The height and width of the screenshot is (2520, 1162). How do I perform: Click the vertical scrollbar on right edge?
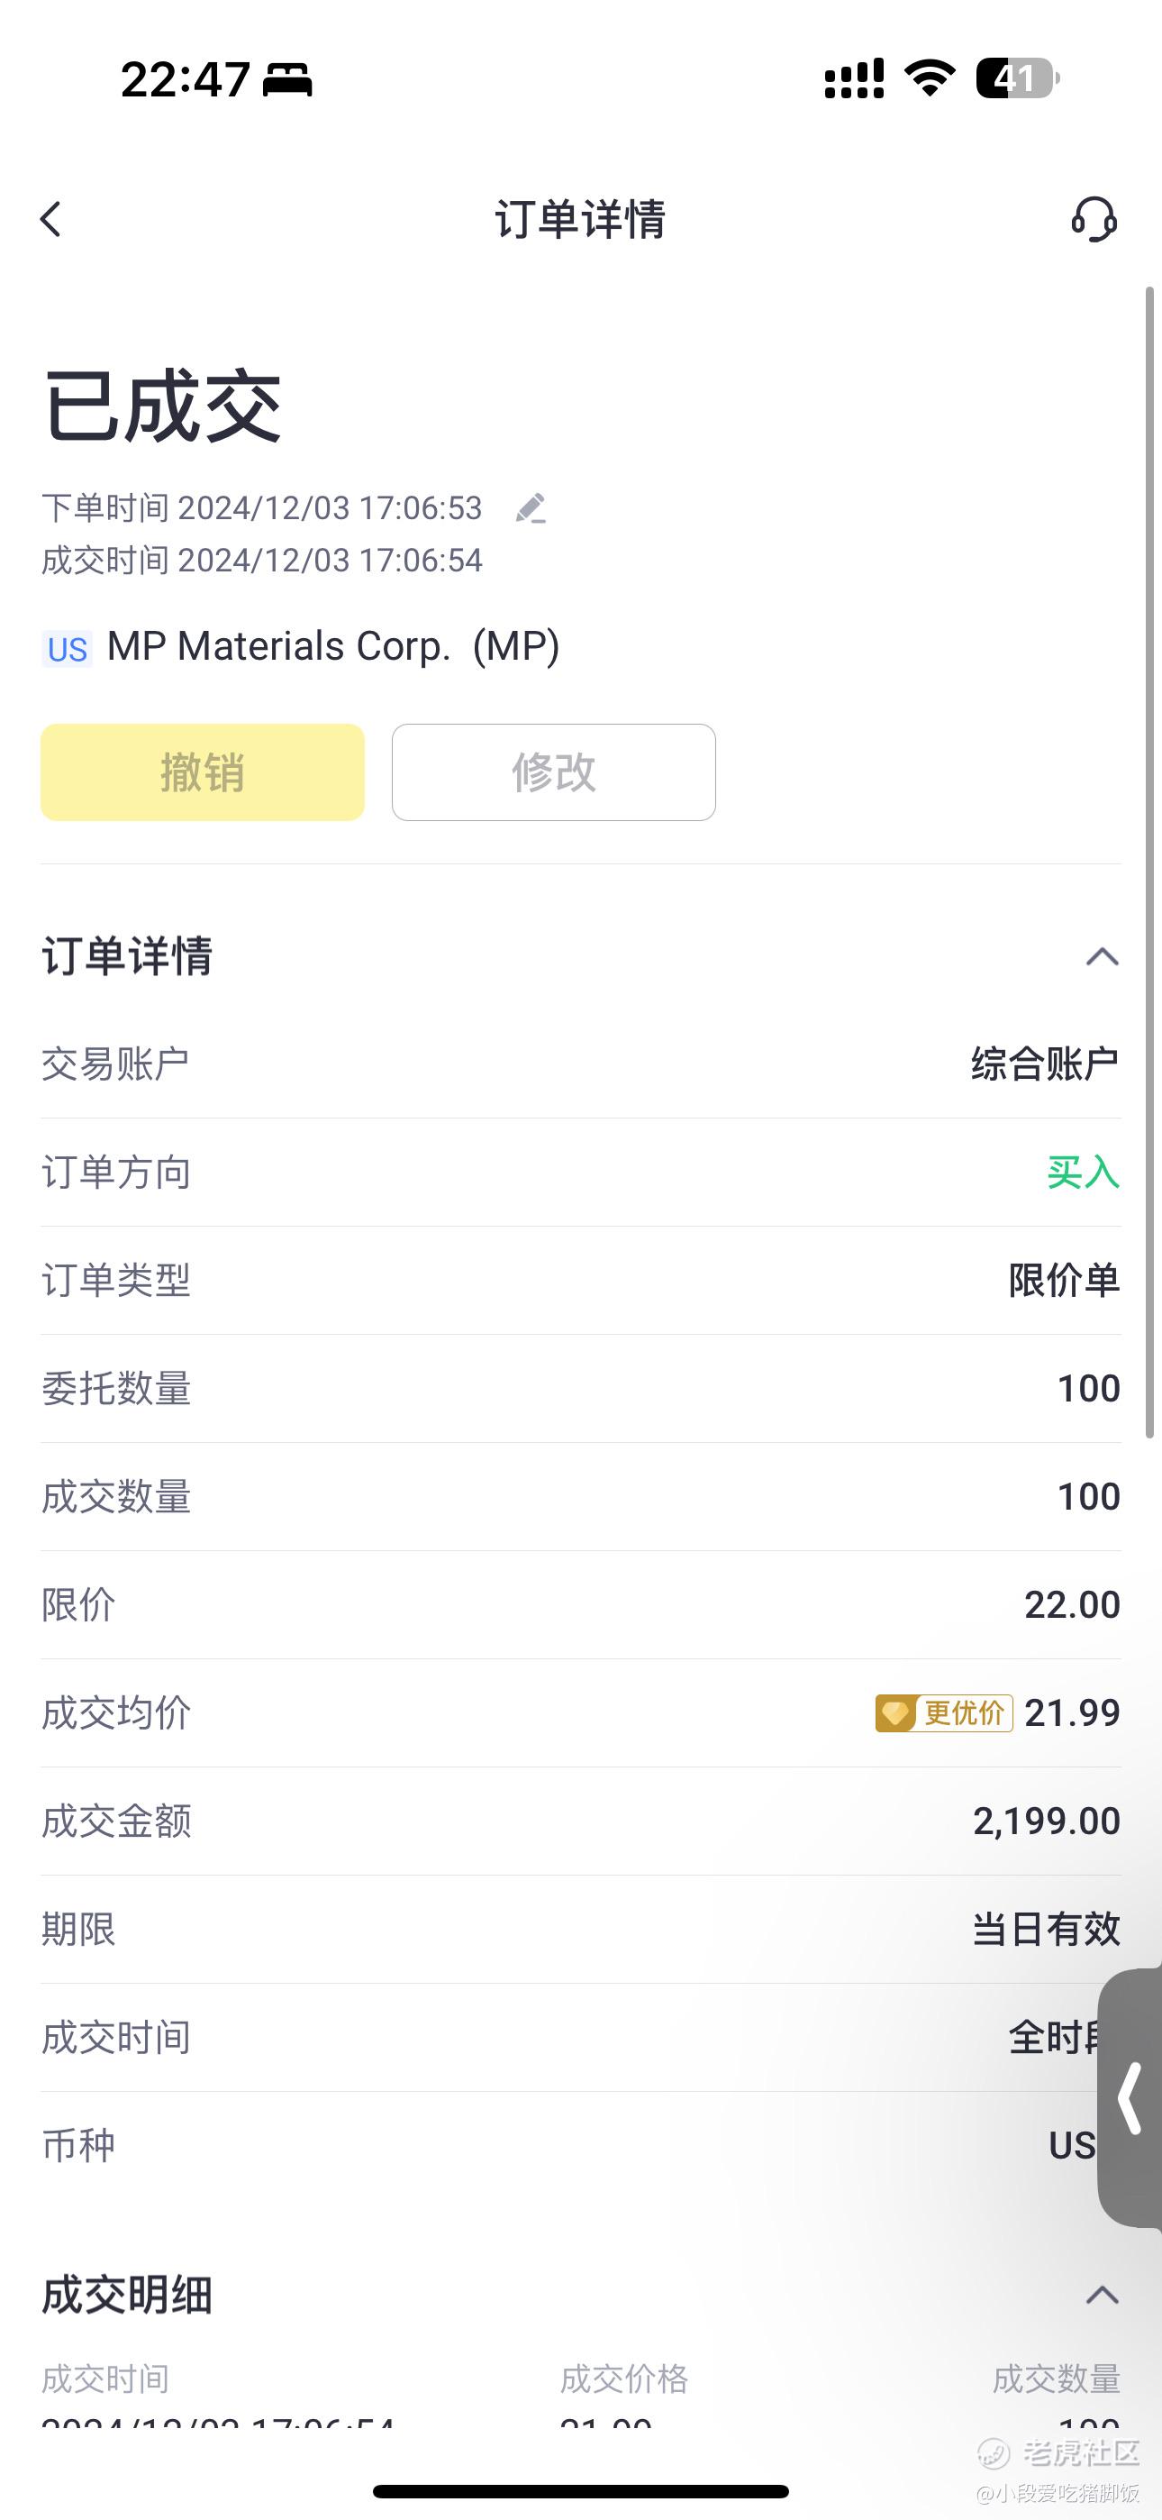click(x=1150, y=861)
